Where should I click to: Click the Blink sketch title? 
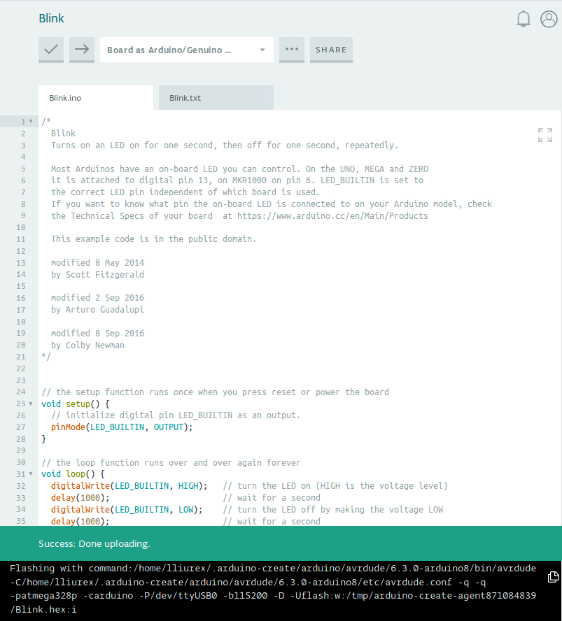point(52,19)
